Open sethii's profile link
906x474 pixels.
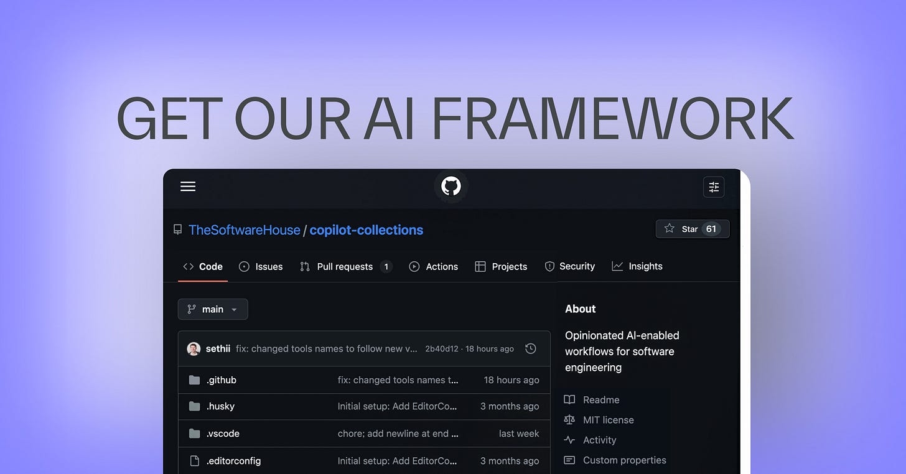pos(218,348)
